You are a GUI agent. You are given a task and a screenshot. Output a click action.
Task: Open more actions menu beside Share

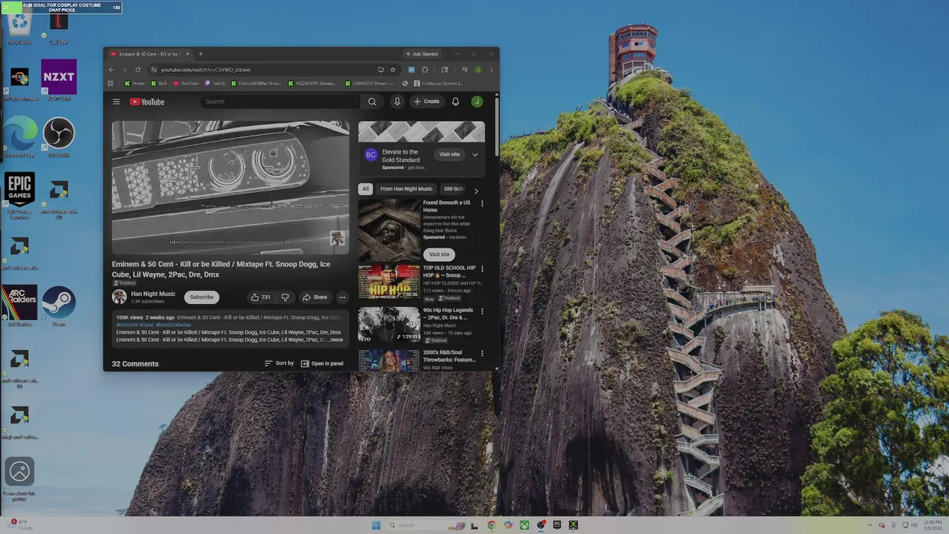(342, 297)
